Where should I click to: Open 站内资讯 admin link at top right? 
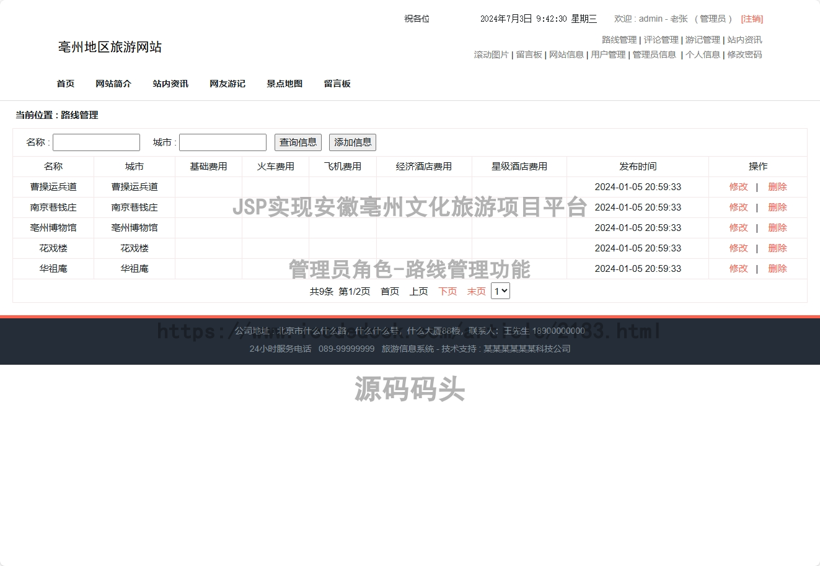click(x=744, y=40)
